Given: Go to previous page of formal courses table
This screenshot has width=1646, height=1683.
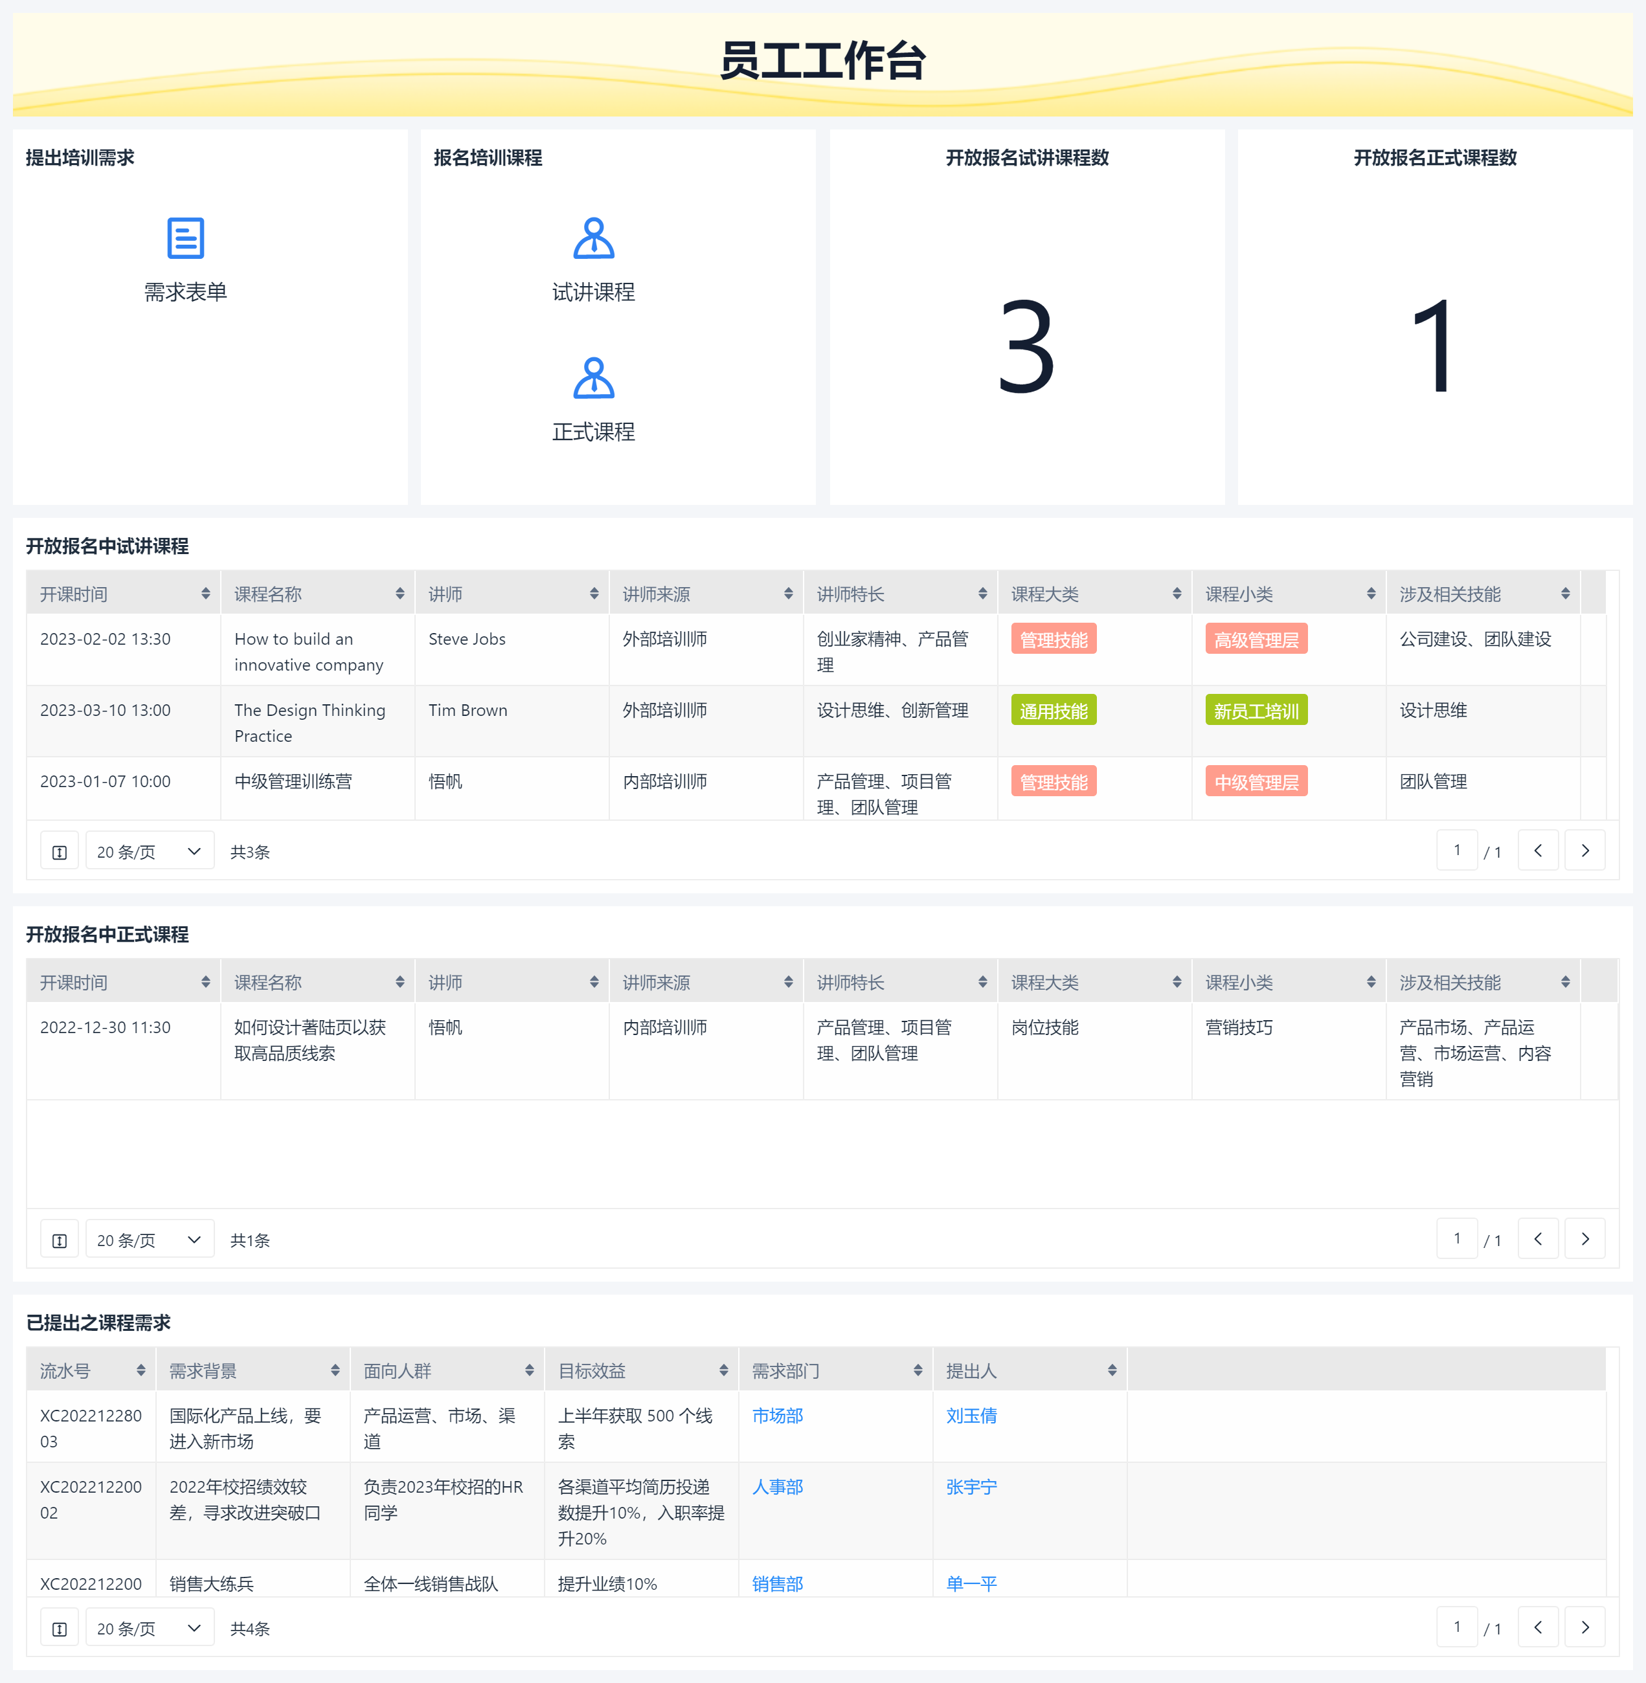Looking at the screenshot, I should (1537, 1239).
